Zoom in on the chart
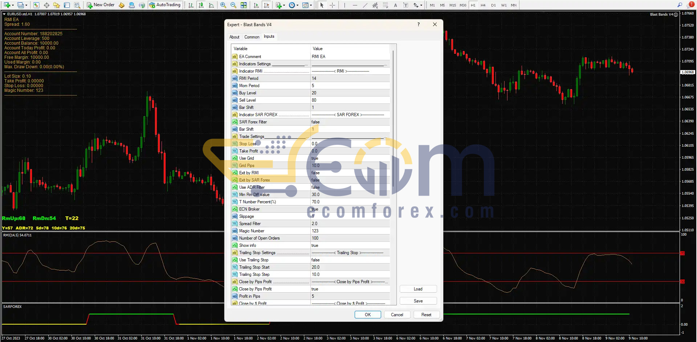Viewport: 697px width, 342px height. (x=223, y=5)
